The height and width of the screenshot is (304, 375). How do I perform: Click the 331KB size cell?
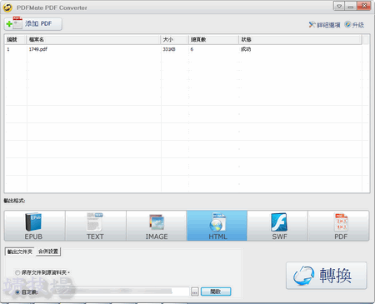click(169, 49)
